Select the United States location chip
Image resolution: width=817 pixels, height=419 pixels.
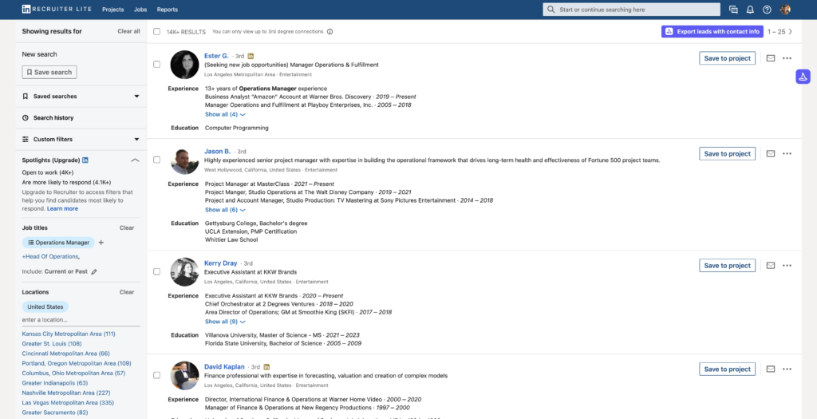(45, 307)
